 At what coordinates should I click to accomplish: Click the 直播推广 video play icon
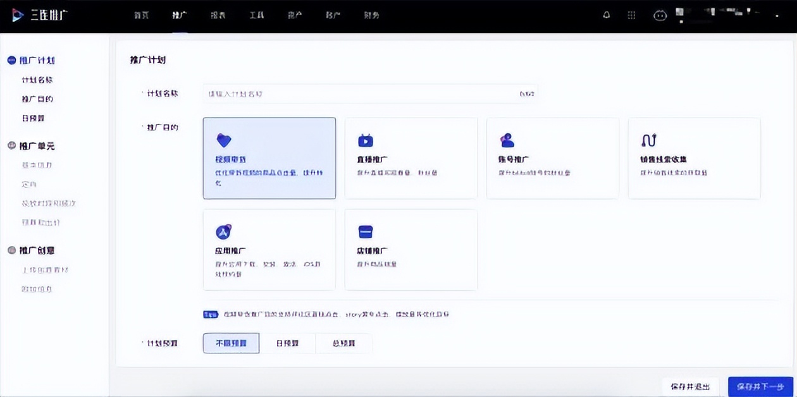click(x=366, y=140)
